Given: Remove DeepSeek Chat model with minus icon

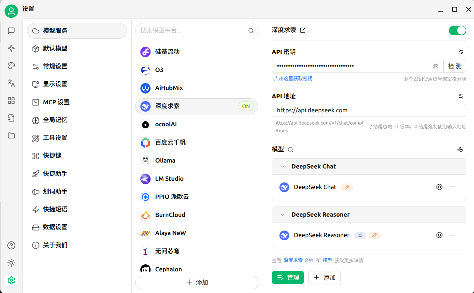Looking at the screenshot, I should (x=453, y=187).
